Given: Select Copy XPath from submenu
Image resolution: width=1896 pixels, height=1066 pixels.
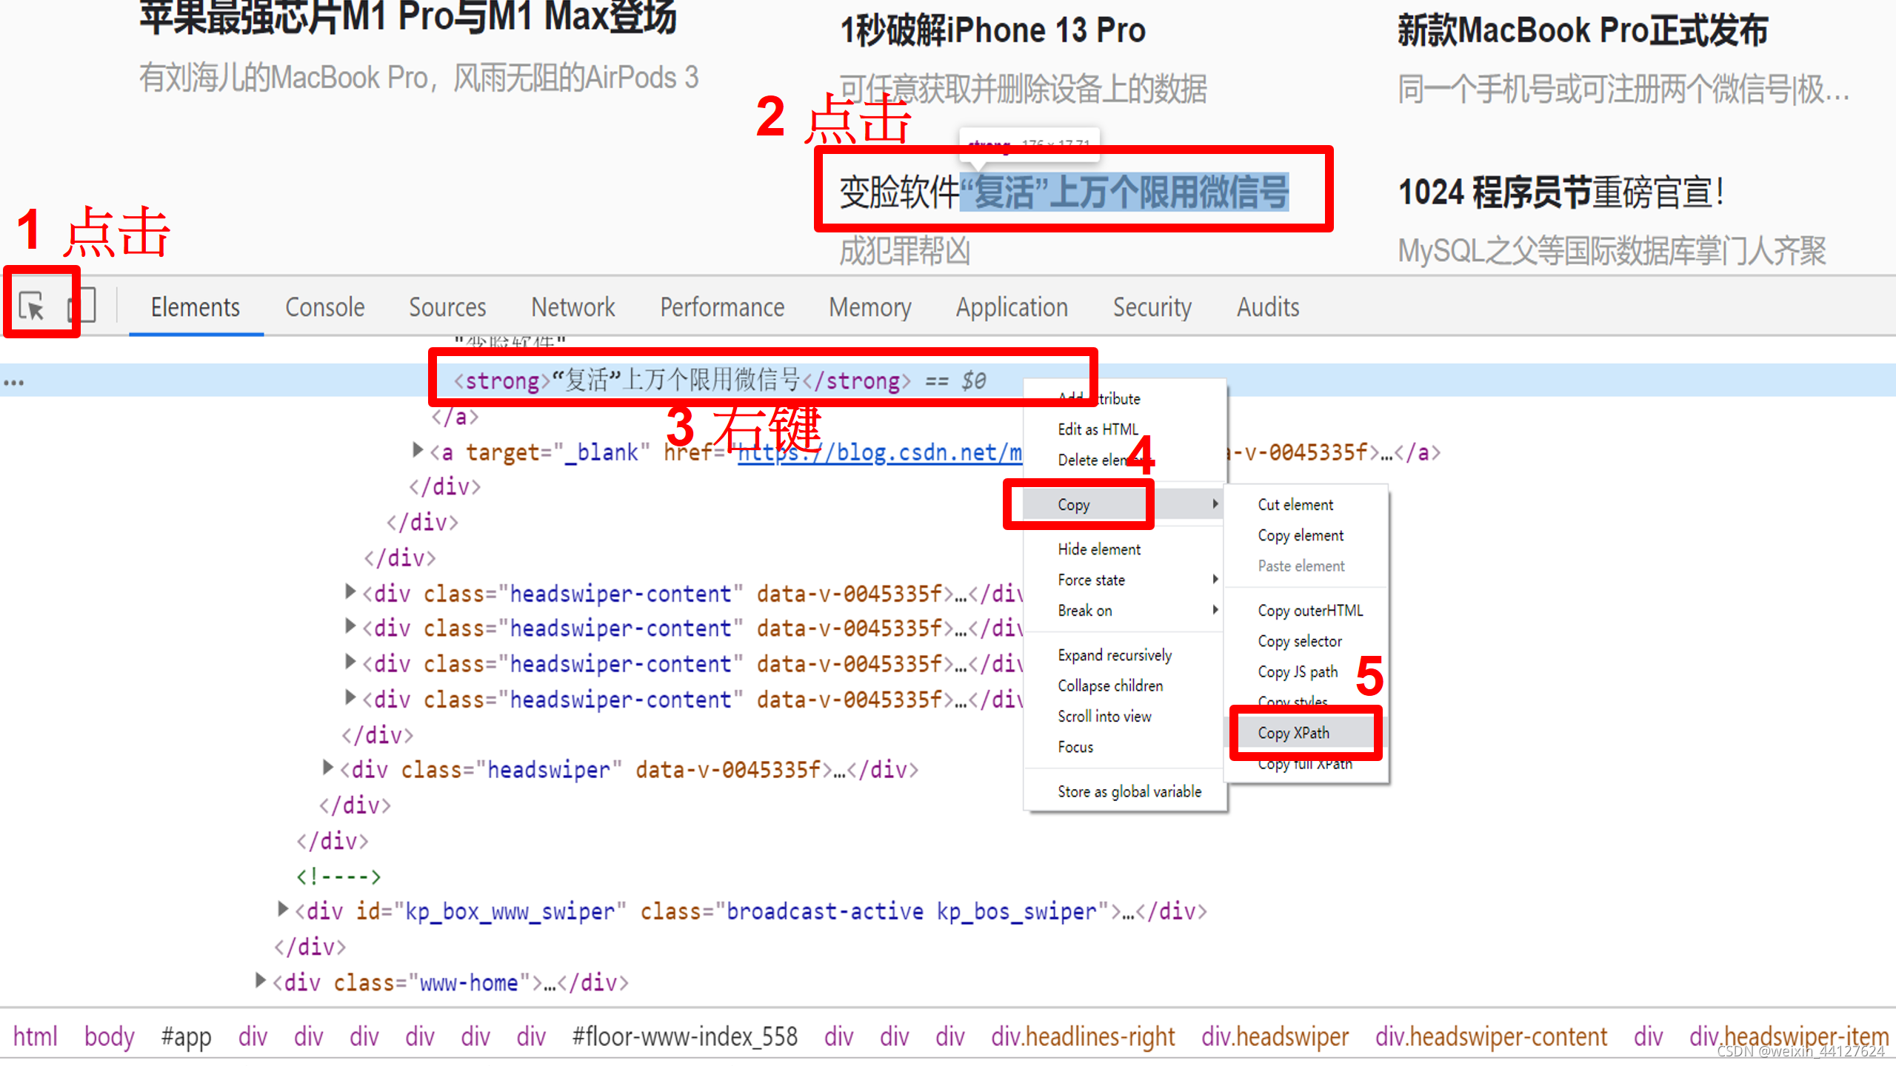Looking at the screenshot, I should pyautogui.click(x=1293, y=733).
